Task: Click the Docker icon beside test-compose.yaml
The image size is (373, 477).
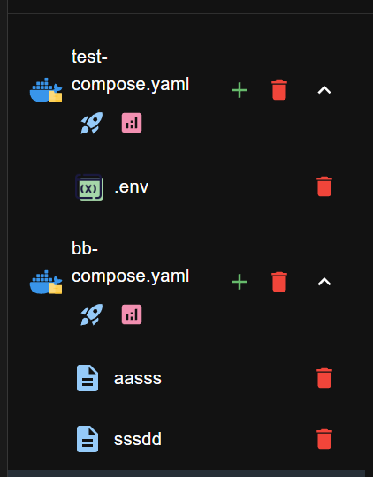Action: pos(46,90)
